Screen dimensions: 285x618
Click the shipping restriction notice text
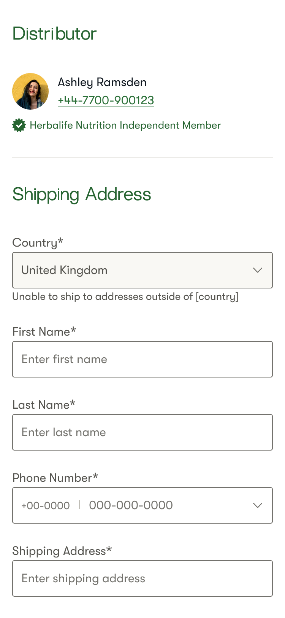click(x=125, y=296)
